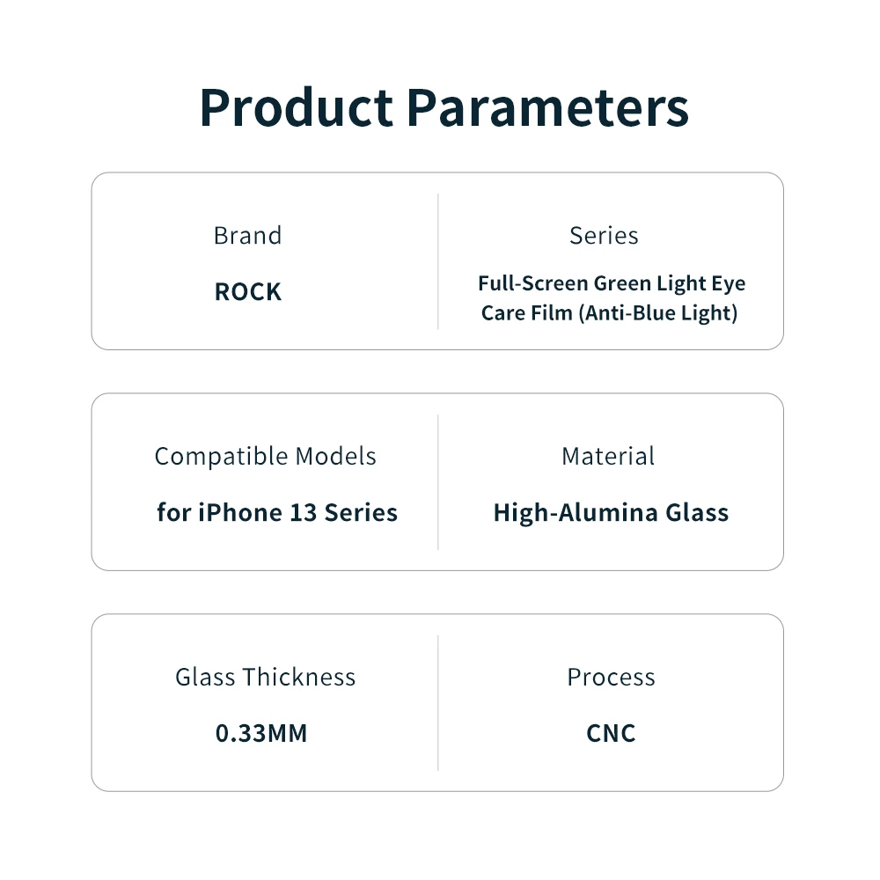Select the Series label in first card

coord(604,236)
